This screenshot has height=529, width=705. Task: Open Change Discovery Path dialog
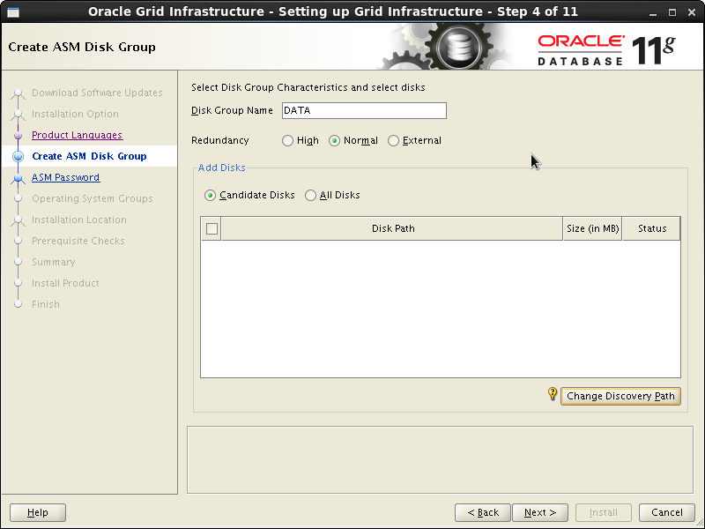(620, 396)
